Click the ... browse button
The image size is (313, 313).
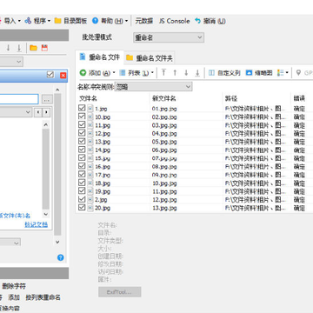tap(47, 99)
